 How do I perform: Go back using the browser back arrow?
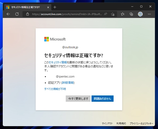tap(8, 14)
